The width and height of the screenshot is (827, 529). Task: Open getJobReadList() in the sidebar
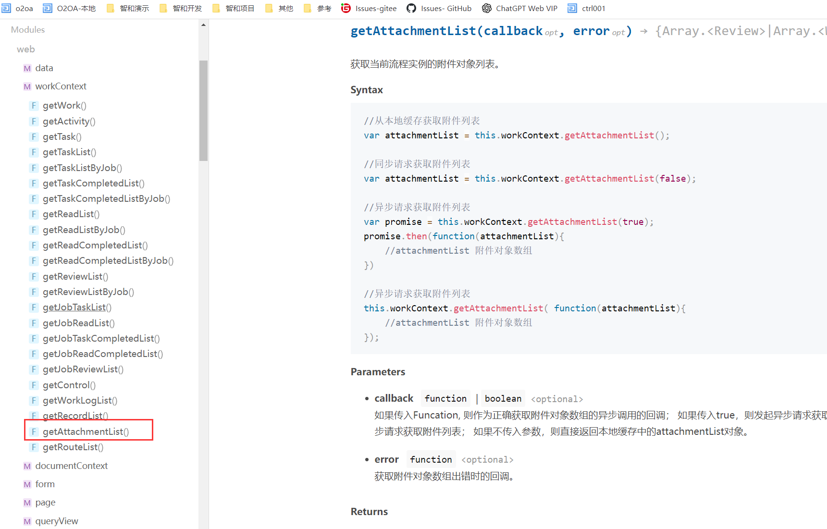click(x=79, y=323)
